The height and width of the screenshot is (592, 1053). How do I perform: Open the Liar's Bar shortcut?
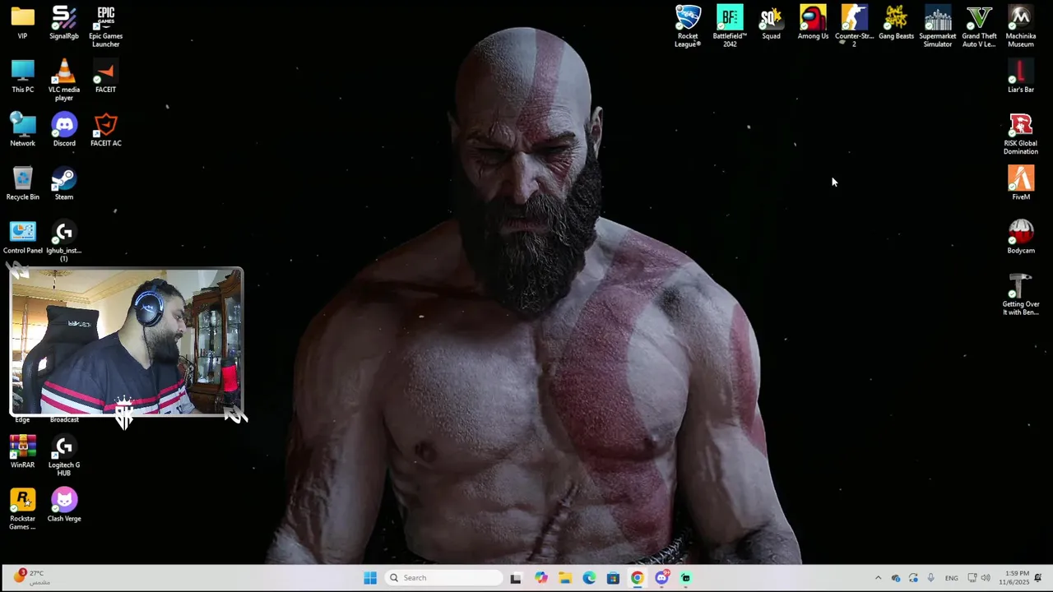(x=1021, y=76)
